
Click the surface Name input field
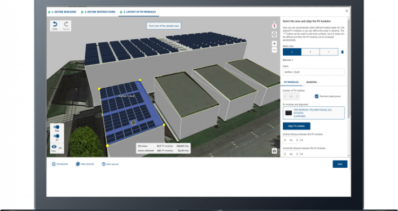coord(314,72)
